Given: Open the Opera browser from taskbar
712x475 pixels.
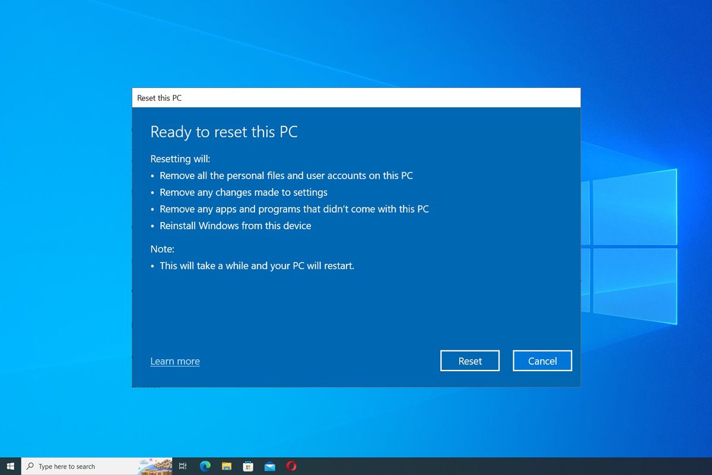Looking at the screenshot, I should click(291, 466).
